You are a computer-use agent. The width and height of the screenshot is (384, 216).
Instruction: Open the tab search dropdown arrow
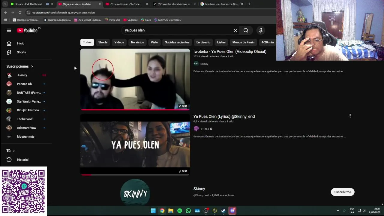coord(5,4)
